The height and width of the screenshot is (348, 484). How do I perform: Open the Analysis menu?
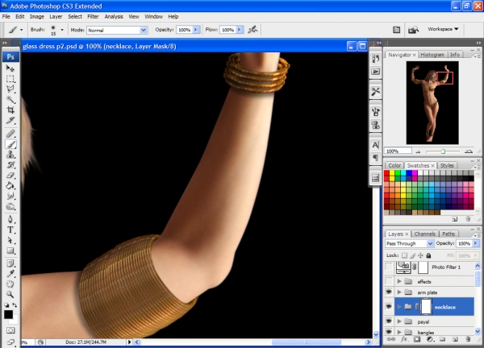tap(114, 17)
